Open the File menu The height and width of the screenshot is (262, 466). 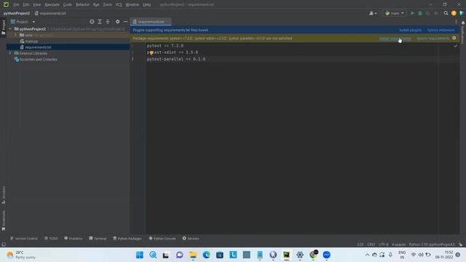point(16,5)
